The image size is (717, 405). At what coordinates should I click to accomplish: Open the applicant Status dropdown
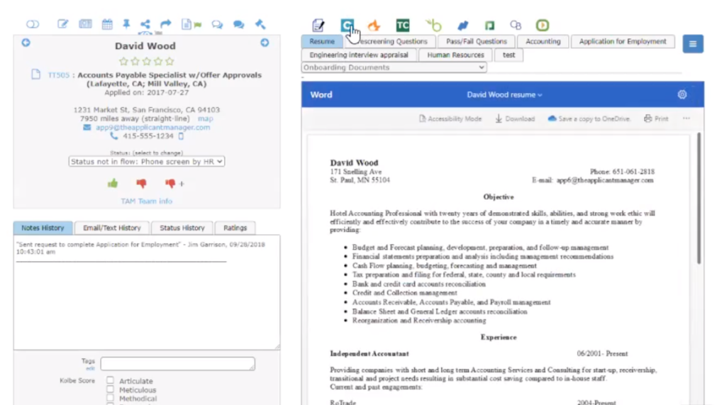pos(147,161)
